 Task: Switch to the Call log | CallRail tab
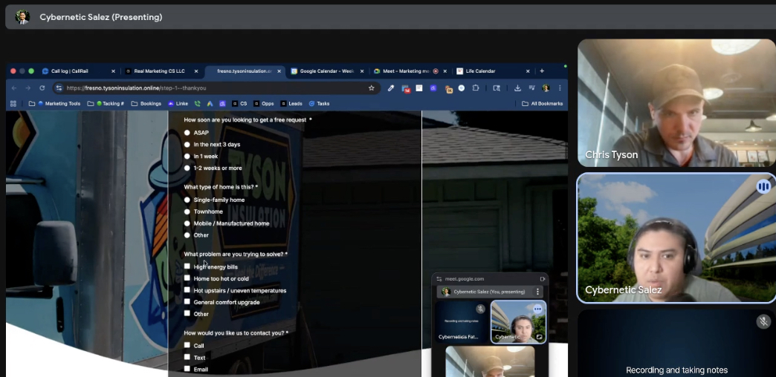pos(78,71)
